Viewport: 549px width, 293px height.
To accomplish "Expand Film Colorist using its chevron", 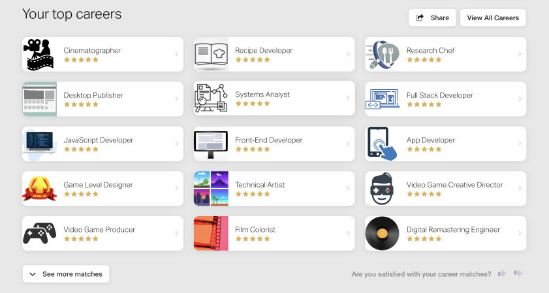I will [348, 233].
